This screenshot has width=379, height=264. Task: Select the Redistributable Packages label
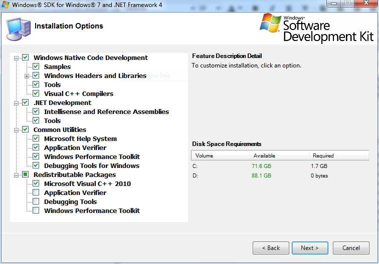pos(74,175)
